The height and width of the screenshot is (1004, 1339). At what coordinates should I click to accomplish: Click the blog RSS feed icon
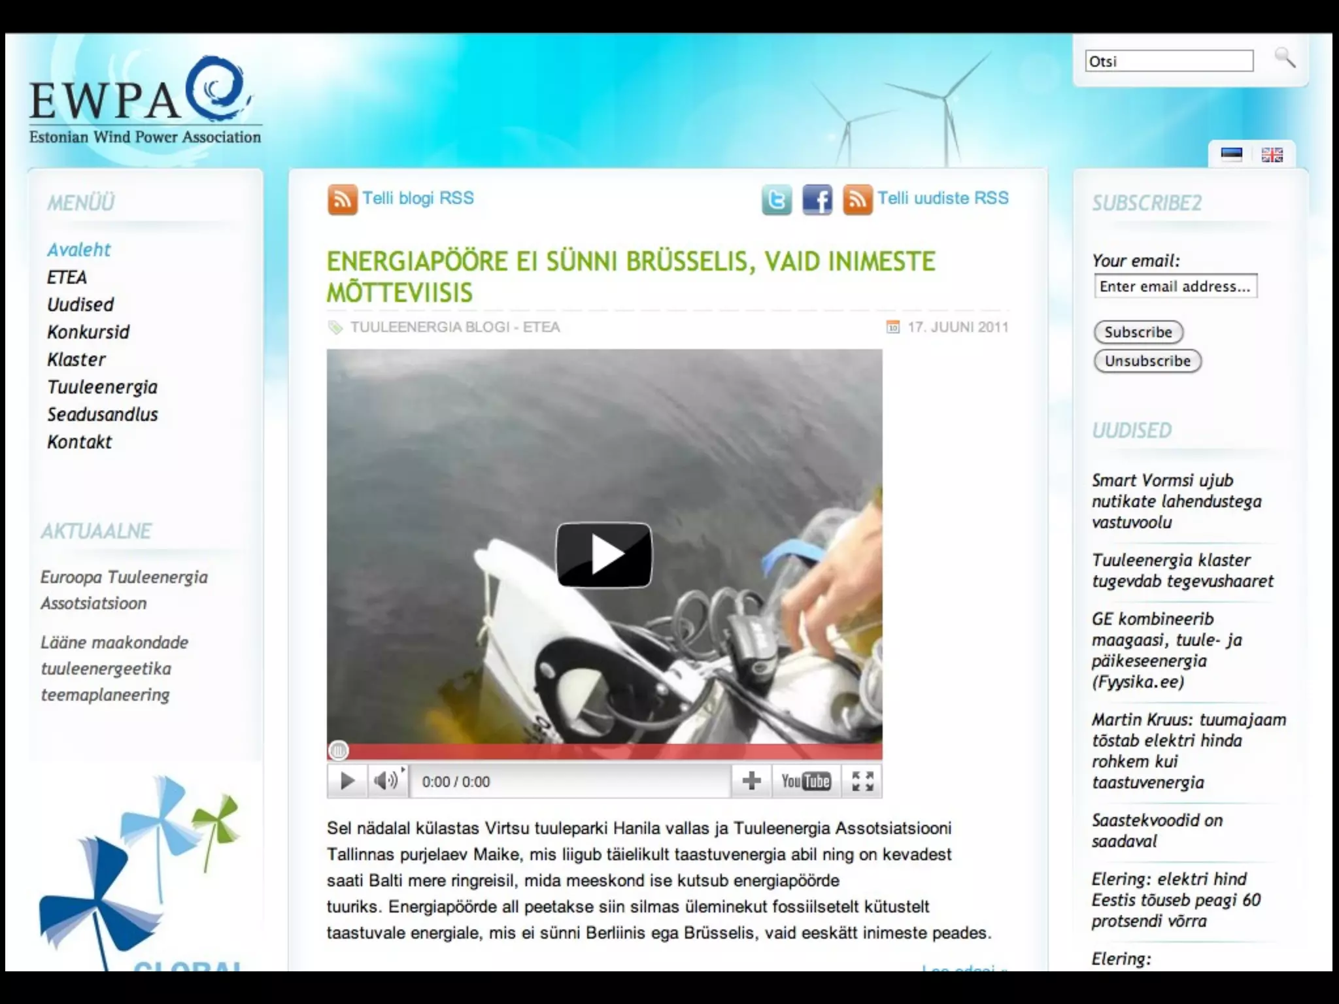coord(343,199)
